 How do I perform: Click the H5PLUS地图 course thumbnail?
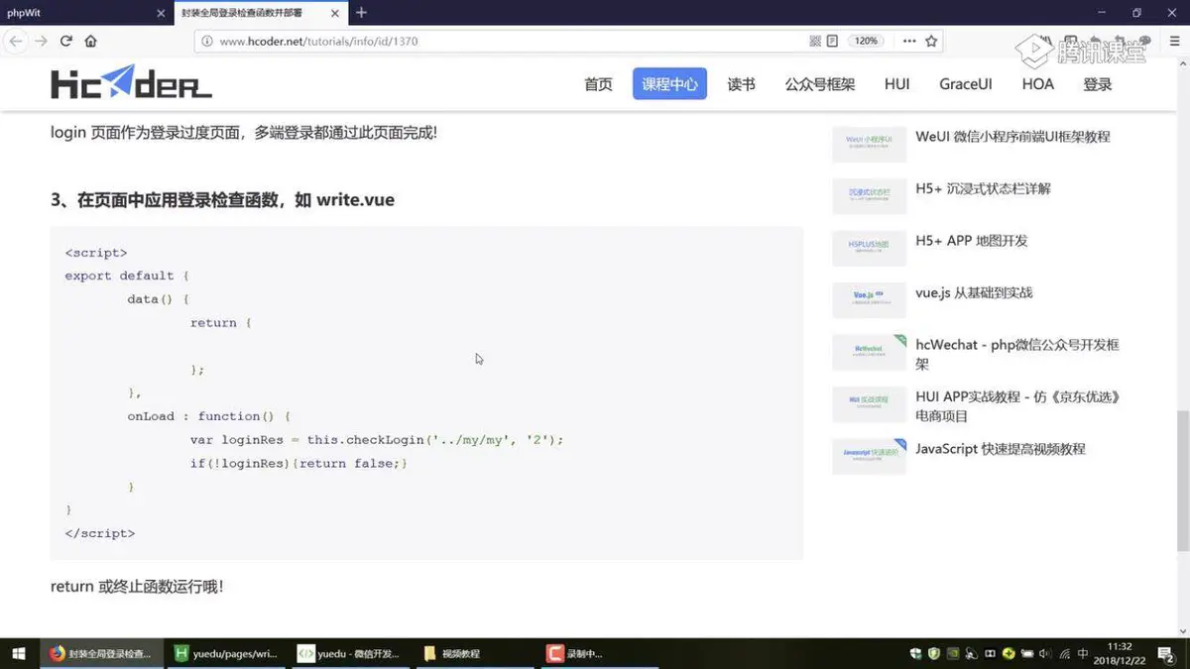pyautogui.click(x=869, y=249)
